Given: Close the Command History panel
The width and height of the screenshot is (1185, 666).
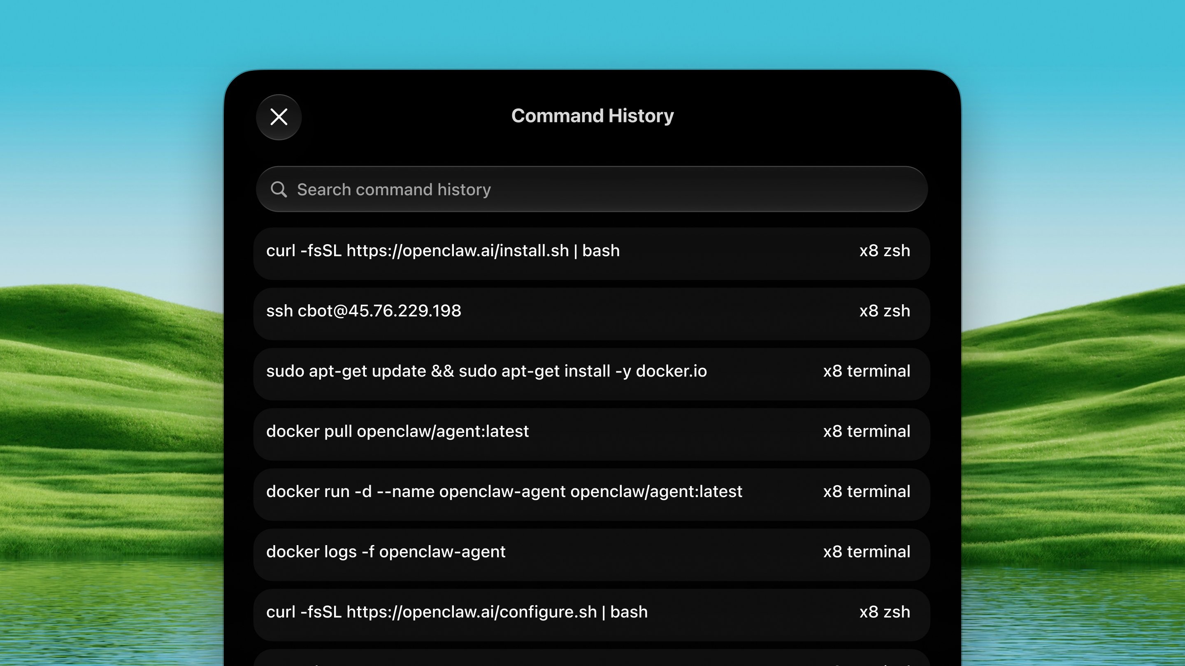Looking at the screenshot, I should point(279,117).
